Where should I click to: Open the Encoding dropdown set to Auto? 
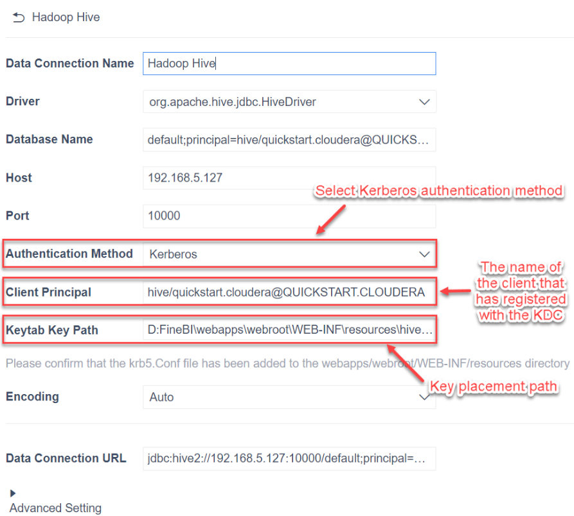(x=289, y=397)
